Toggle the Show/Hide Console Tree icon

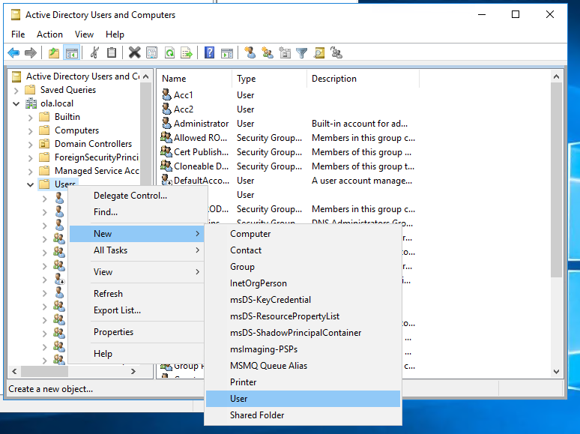(x=72, y=53)
